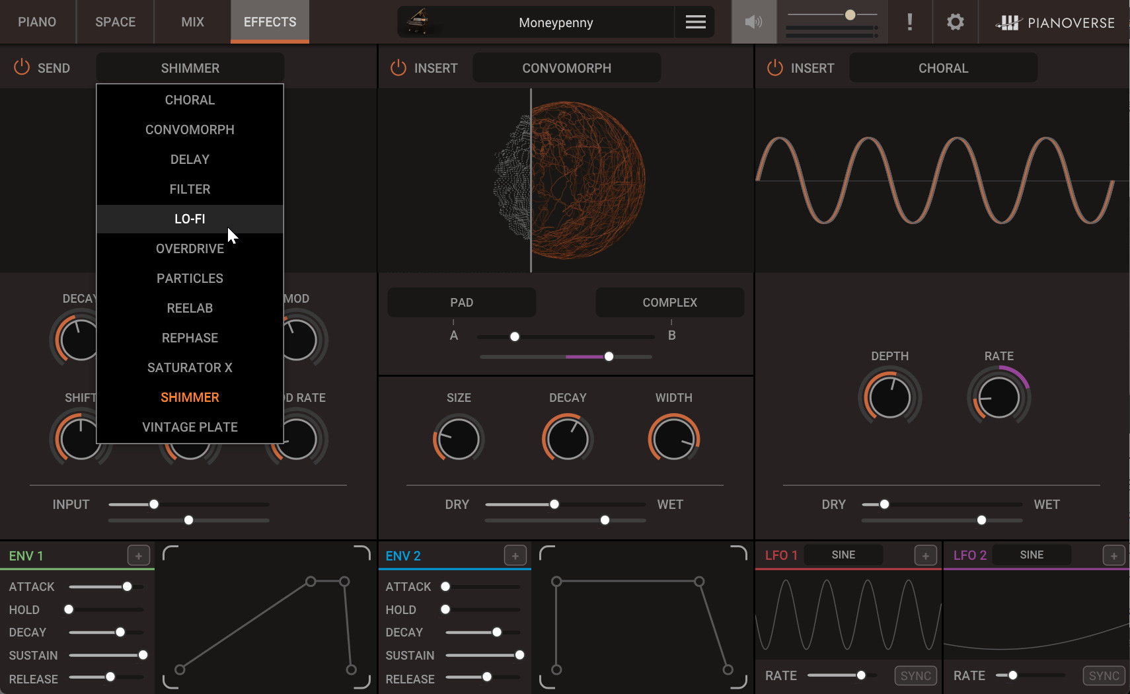Screen dimensions: 1130x694
Task: Choose OVERDRIVE from the effect list
Action: click(x=190, y=249)
